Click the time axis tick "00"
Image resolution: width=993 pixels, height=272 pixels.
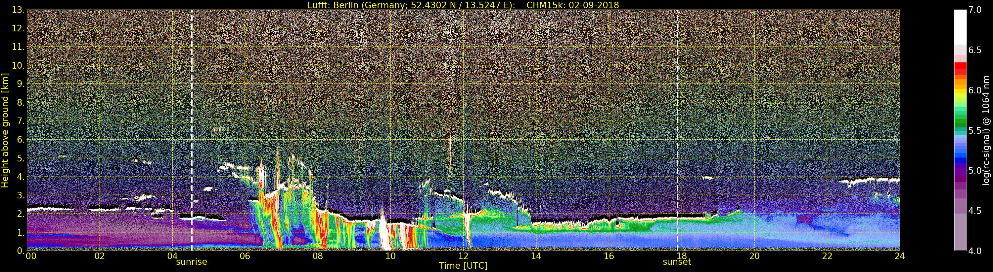pyautogui.click(x=31, y=256)
